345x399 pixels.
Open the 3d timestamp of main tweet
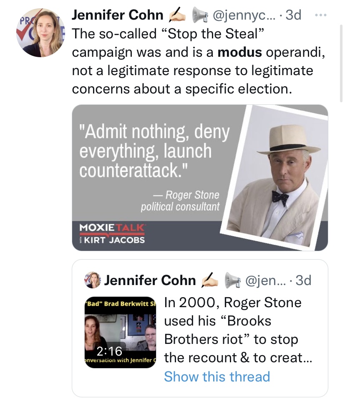293,15
